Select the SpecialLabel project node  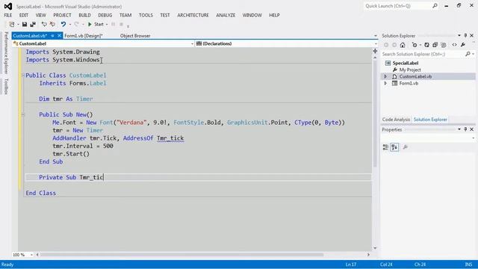pyautogui.click(x=405, y=63)
